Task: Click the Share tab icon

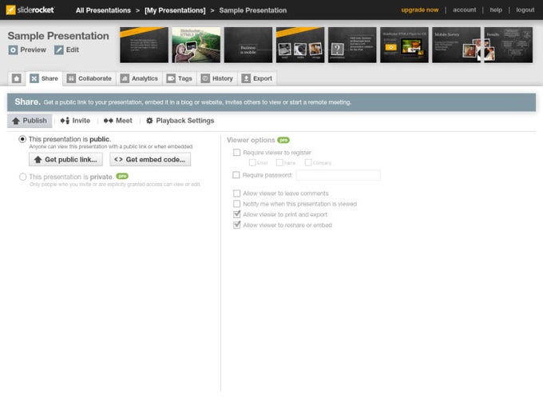Action: click(34, 78)
